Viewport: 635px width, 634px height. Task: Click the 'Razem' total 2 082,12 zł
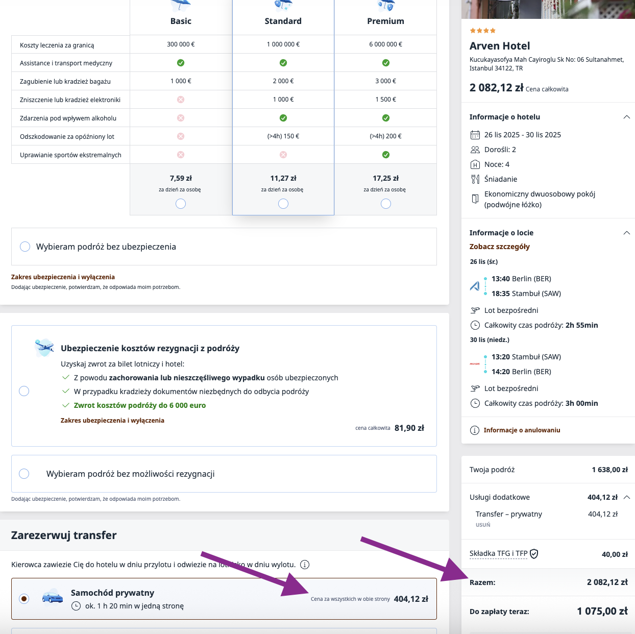coord(607,582)
